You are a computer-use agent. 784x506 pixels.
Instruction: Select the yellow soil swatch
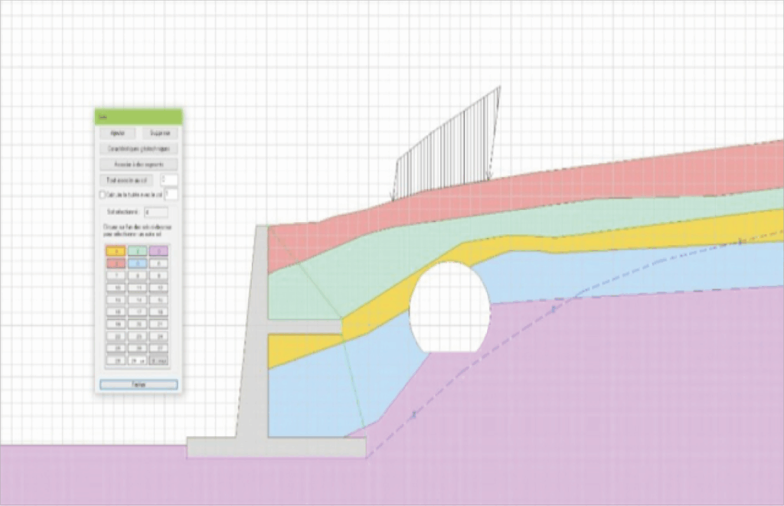point(116,251)
